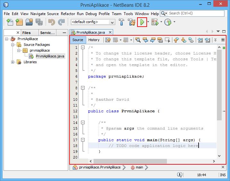
Task: Toggle the Highlight Search icon
Action: point(160,40)
